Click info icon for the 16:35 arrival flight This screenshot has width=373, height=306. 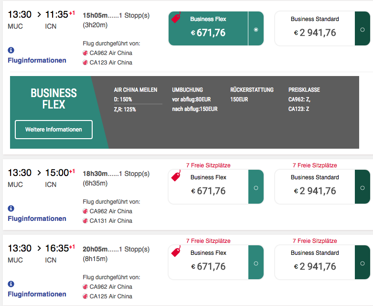click(x=11, y=284)
